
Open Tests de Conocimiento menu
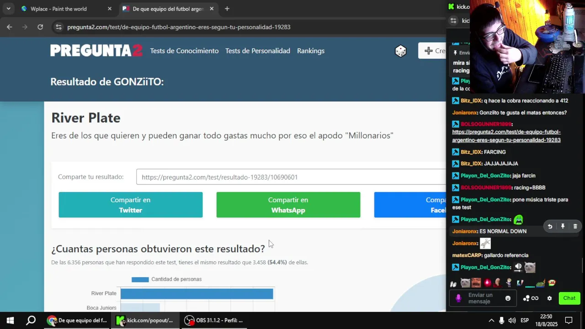coord(184,51)
